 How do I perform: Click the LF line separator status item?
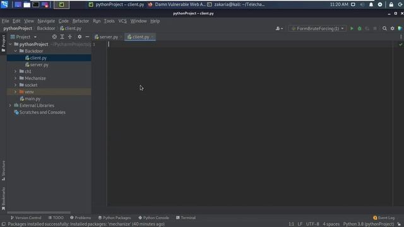(x=300, y=224)
